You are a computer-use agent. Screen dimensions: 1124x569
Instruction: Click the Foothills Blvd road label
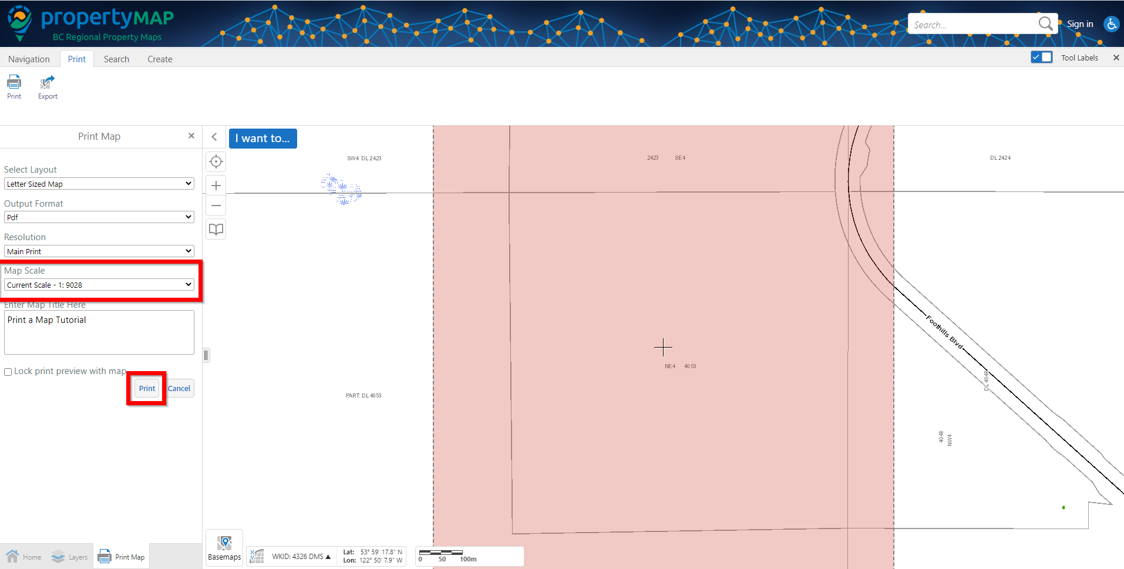[945, 332]
